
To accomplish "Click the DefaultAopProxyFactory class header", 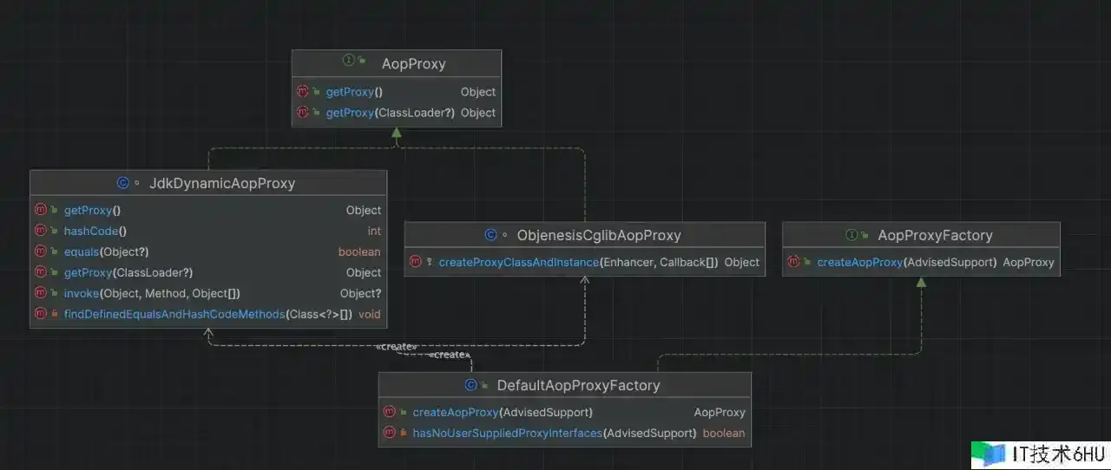I will coord(578,385).
